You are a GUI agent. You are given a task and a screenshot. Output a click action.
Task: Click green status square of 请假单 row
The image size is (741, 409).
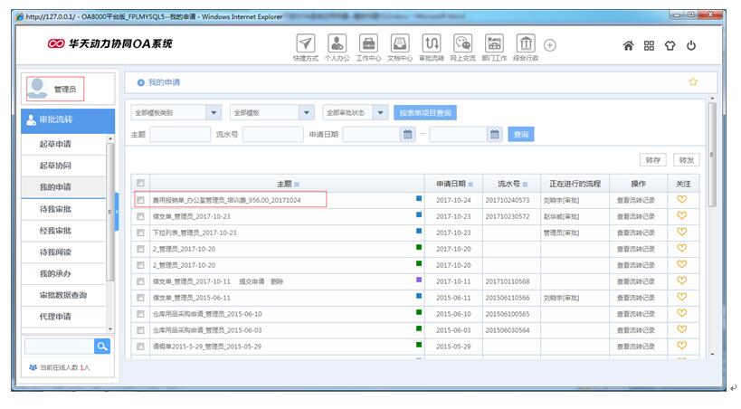pos(419,345)
